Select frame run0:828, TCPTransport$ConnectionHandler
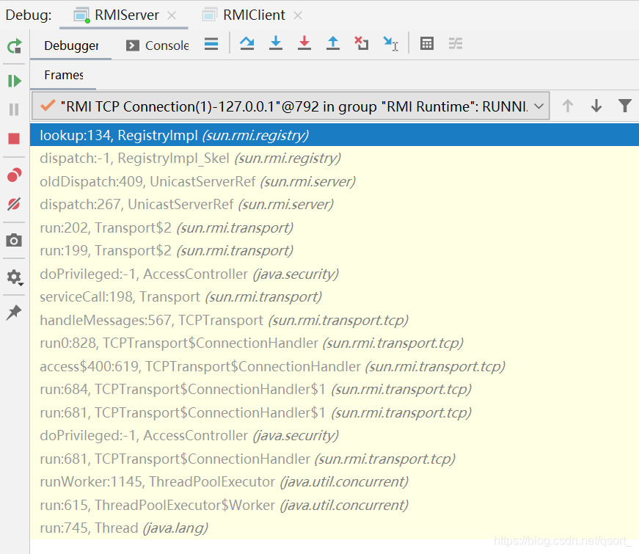The image size is (639, 554). click(334, 343)
